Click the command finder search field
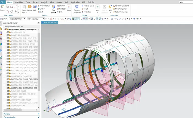This screenshot has width=193, height=118. click(186, 2)
